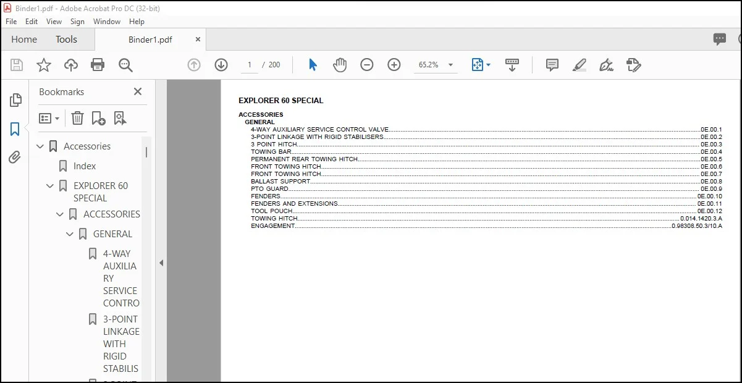This screenshot has height=383, width=742.
Task: Select the EXPLORER 60 SPECIAL bookmark
Action: pyautogui.click(x=101, y=192)
